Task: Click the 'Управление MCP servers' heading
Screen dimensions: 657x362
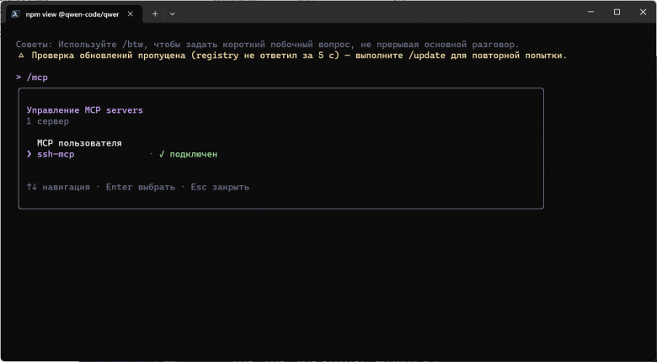Action: pyautogui.click(x=84, y=110)
